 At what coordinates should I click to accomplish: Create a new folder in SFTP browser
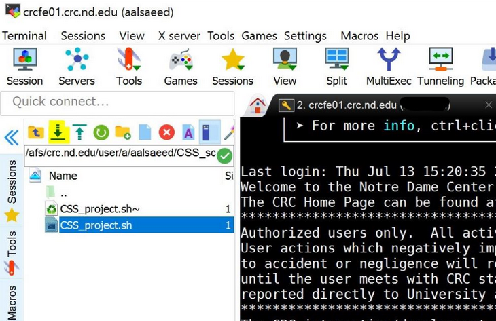click(x=123, y=132)
